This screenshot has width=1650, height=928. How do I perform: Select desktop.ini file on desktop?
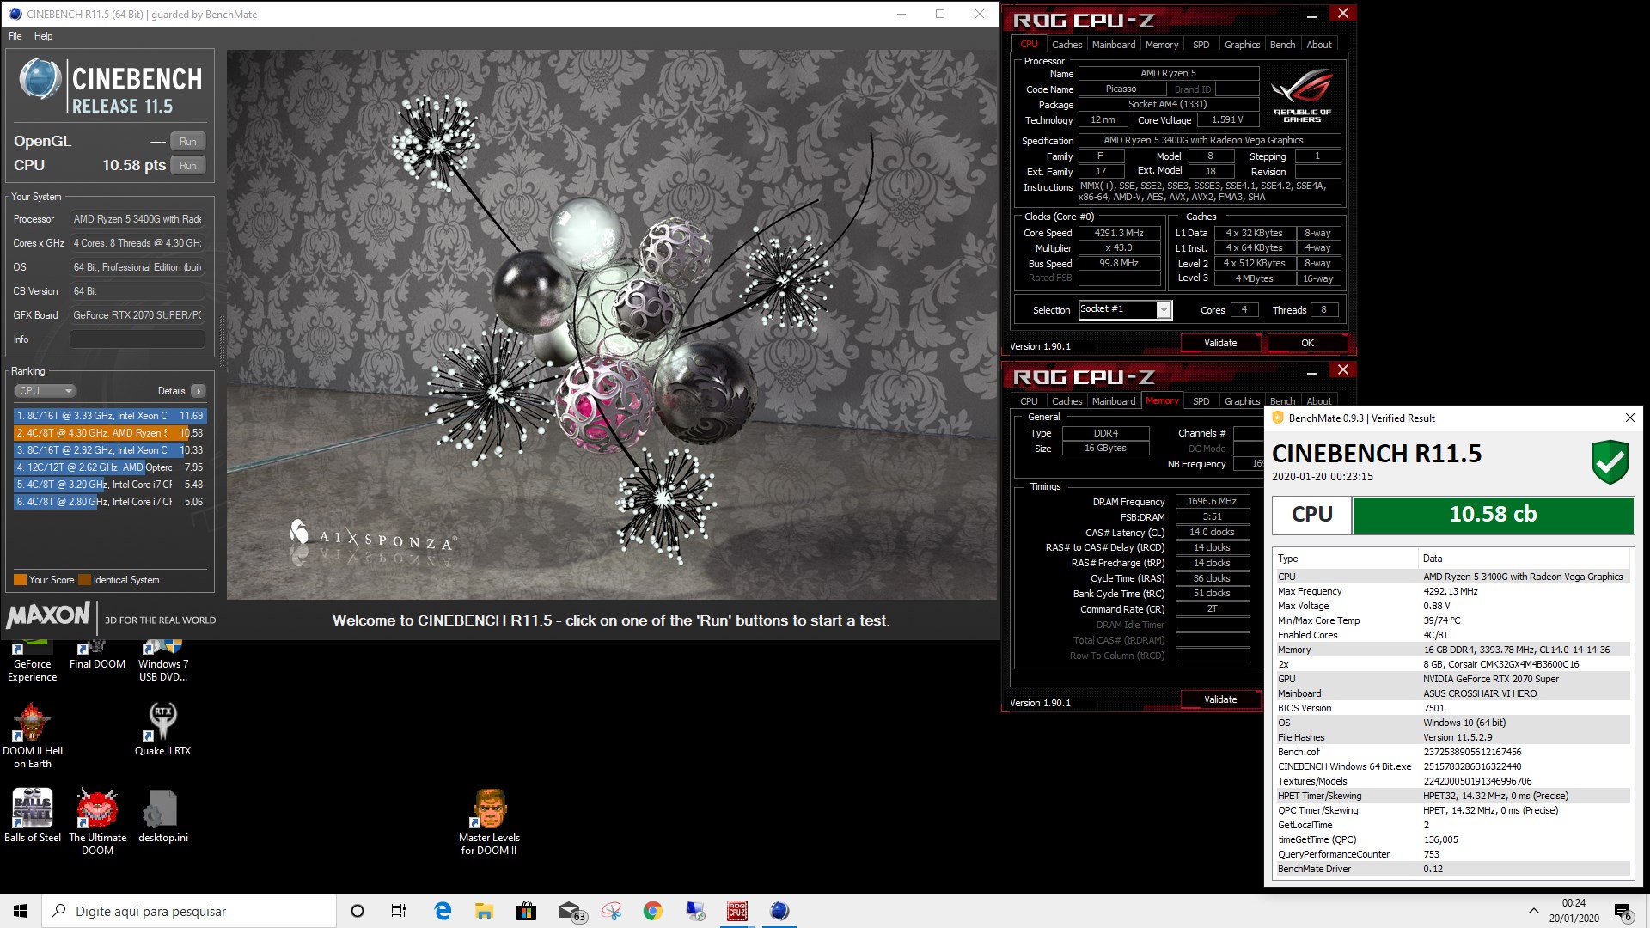pyautogui.click(x=162, y=816)
